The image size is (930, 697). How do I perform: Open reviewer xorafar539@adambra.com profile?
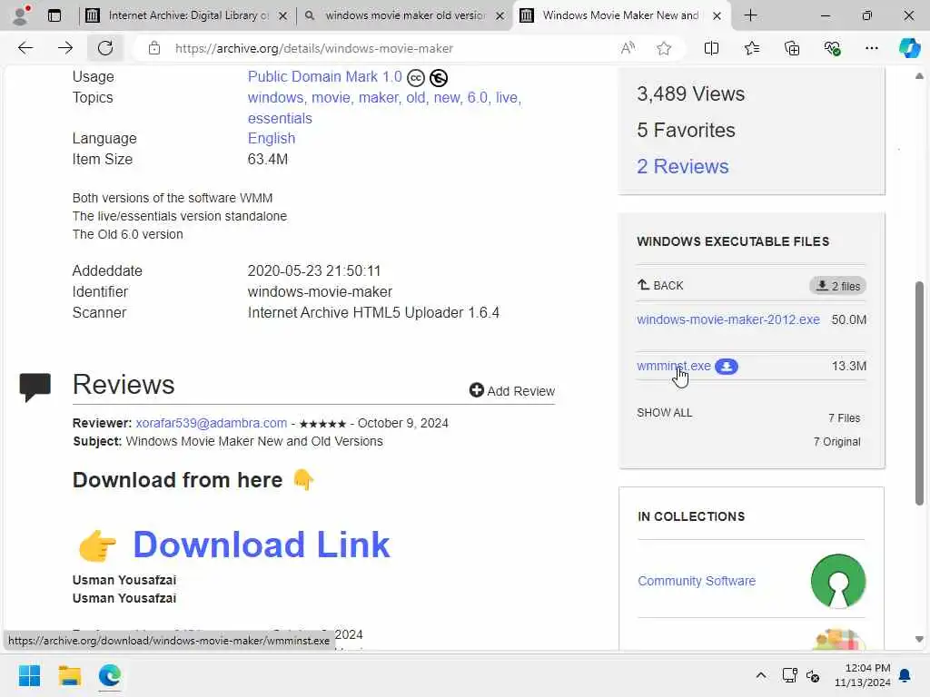pos(211,423)
